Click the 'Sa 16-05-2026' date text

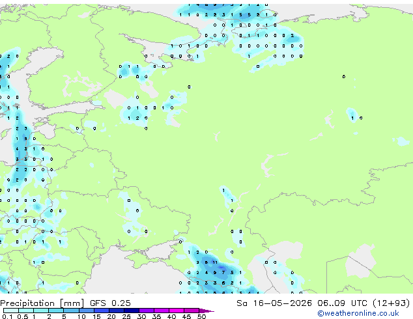pyautogui.click(x=274, y=303)
